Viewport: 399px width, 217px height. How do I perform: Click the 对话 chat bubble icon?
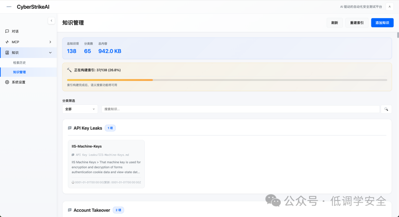[x=7, y=31]
